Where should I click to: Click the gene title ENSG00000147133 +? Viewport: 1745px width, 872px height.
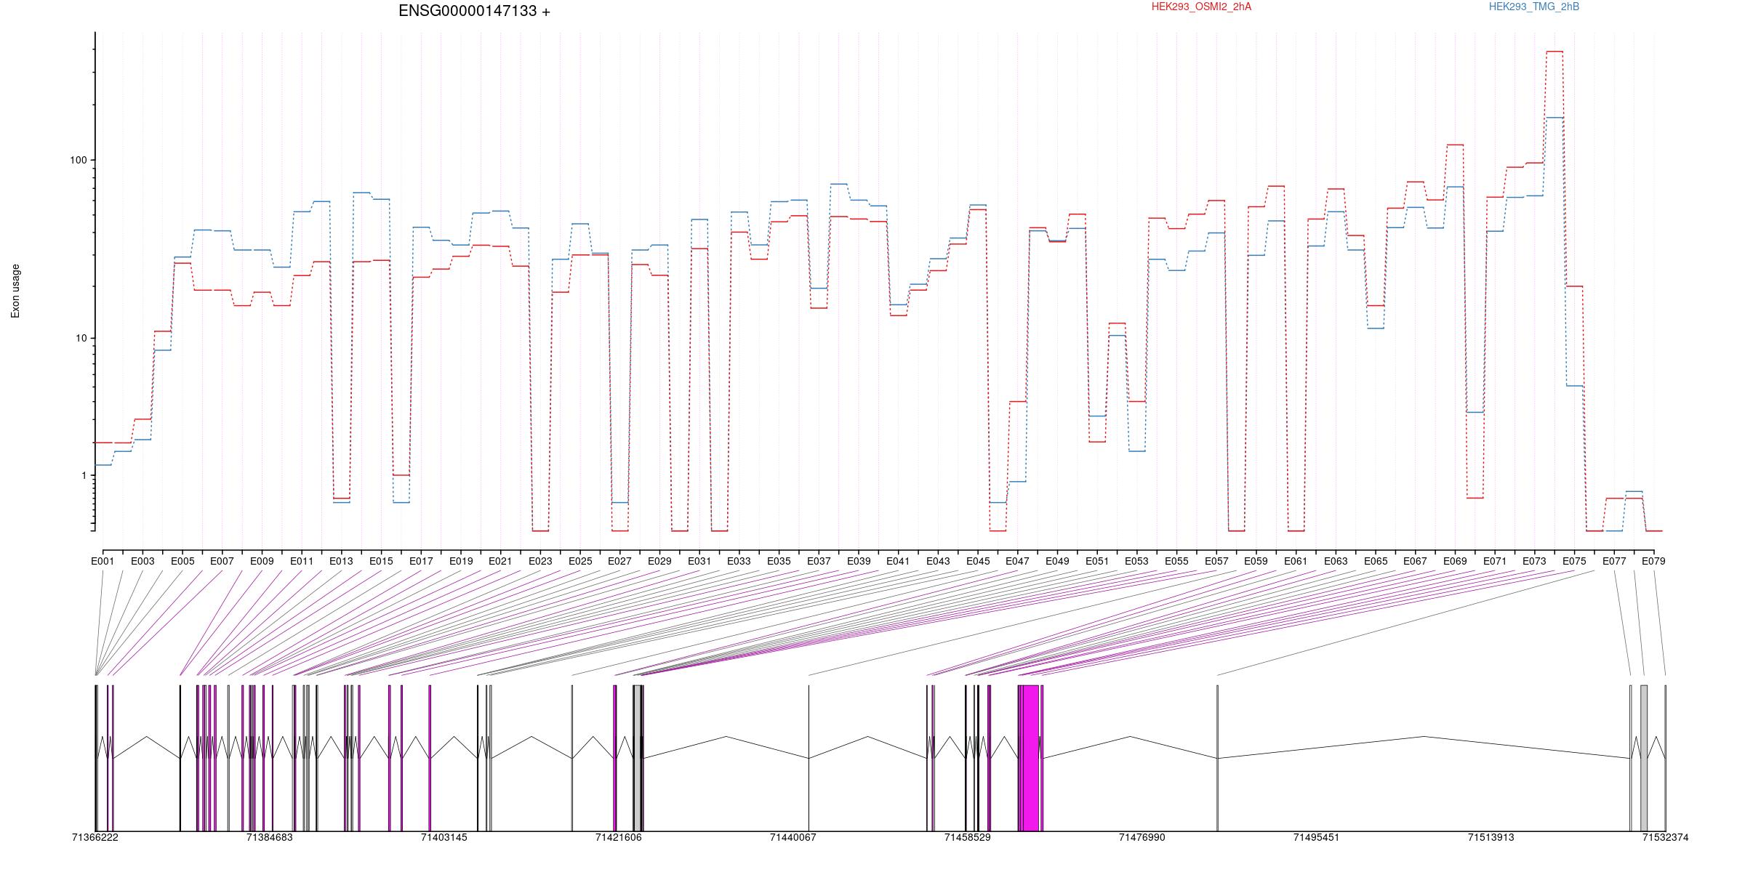[x=474, y=11]
